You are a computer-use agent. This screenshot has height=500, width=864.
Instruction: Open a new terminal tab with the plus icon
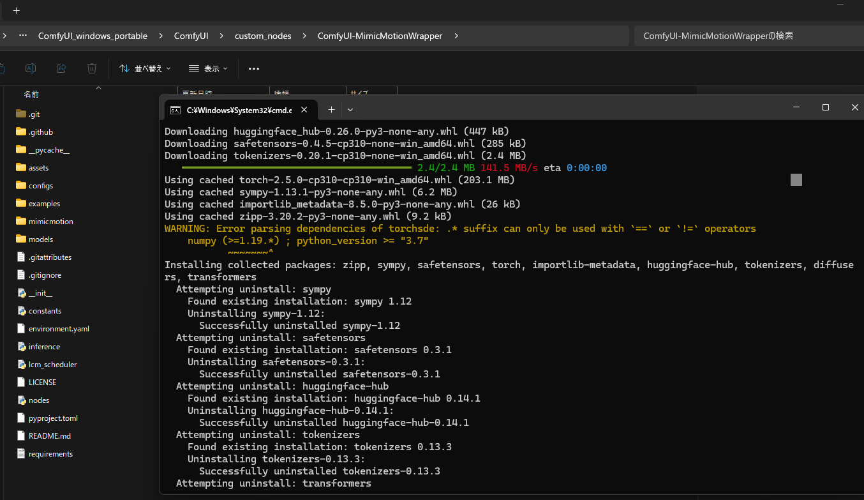[331, 110]
